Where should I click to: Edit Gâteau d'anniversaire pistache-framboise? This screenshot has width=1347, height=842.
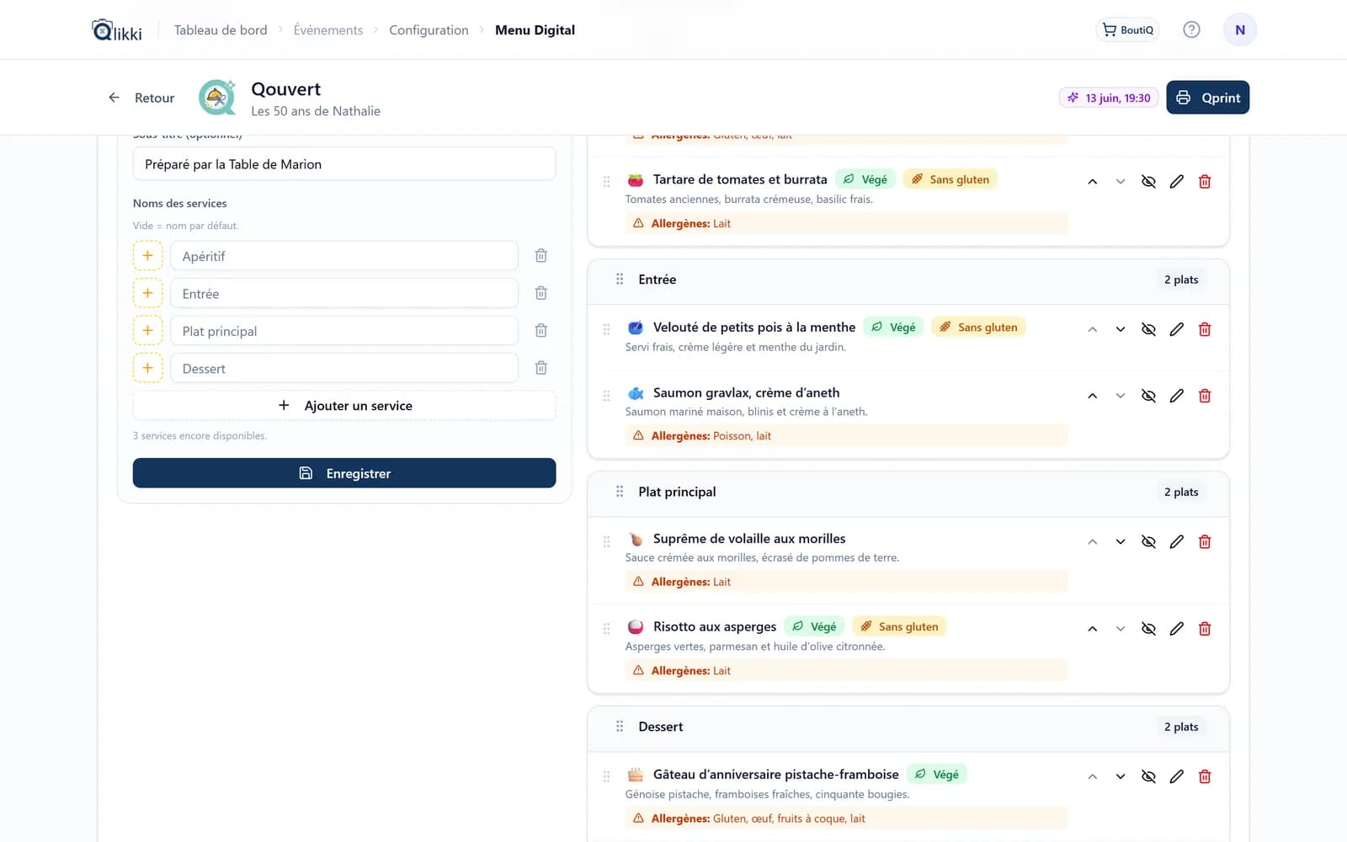pyautogui.click(x=1176, y=776)
